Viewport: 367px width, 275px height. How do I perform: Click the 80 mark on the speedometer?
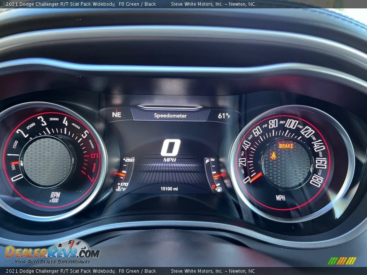tap(273, 124)
